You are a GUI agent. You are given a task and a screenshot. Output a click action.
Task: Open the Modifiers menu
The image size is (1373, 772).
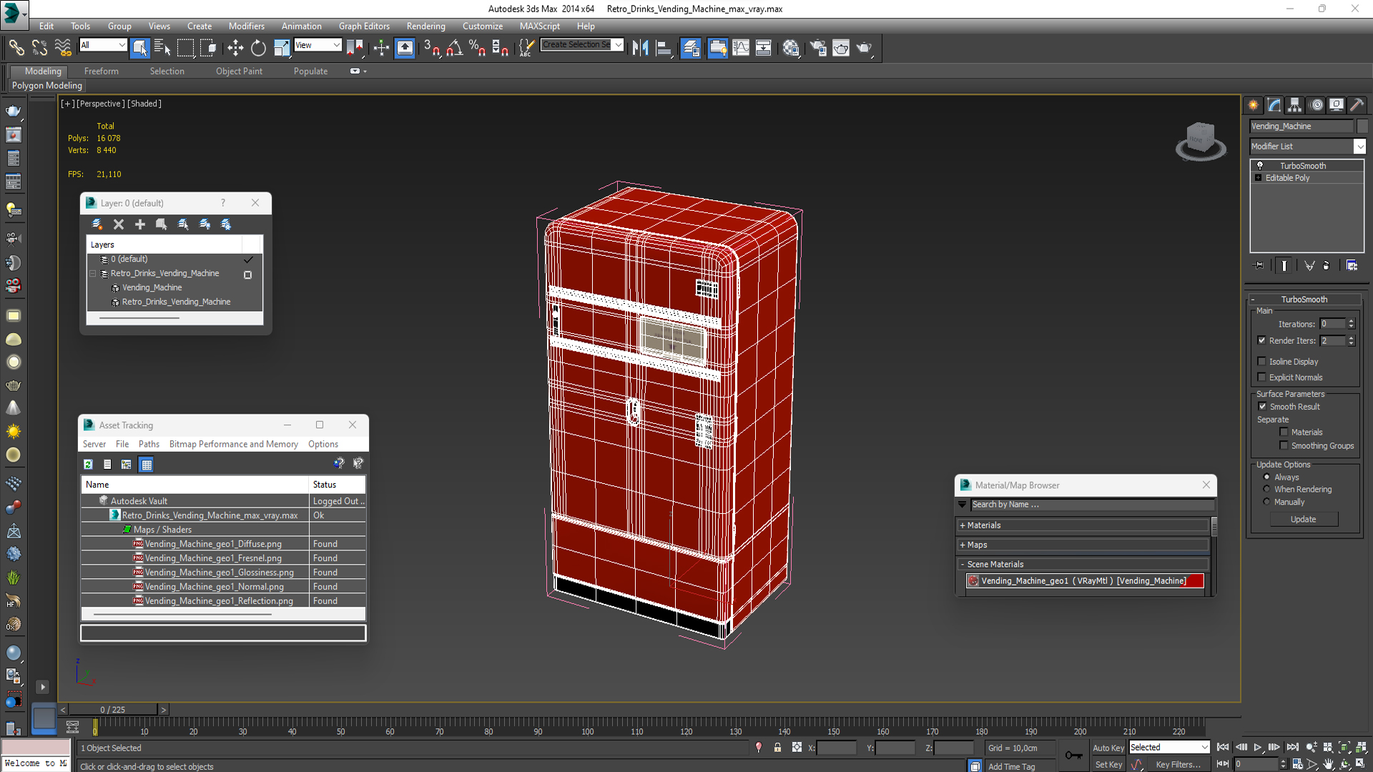[247, 26]
